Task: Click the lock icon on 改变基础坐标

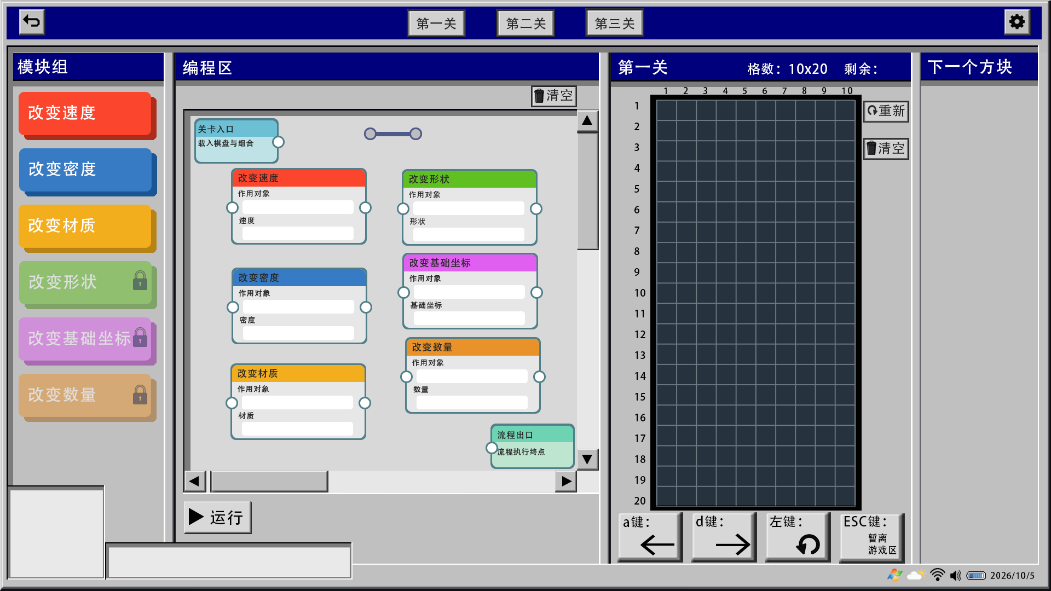Action: click(x=140, y=337)
